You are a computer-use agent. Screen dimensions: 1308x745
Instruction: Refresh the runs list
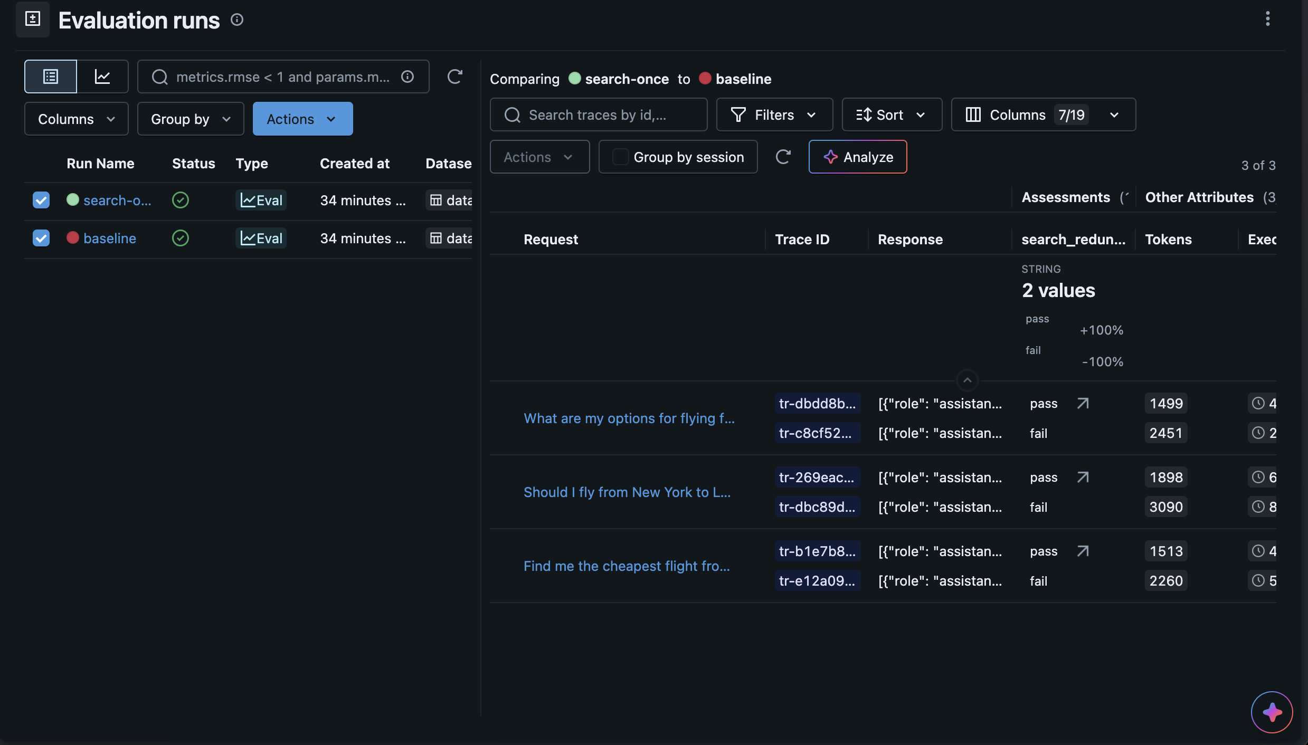click(454, 77)
